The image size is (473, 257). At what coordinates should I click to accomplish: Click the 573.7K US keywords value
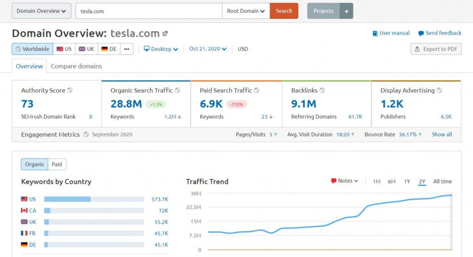(x=160, y=199)
